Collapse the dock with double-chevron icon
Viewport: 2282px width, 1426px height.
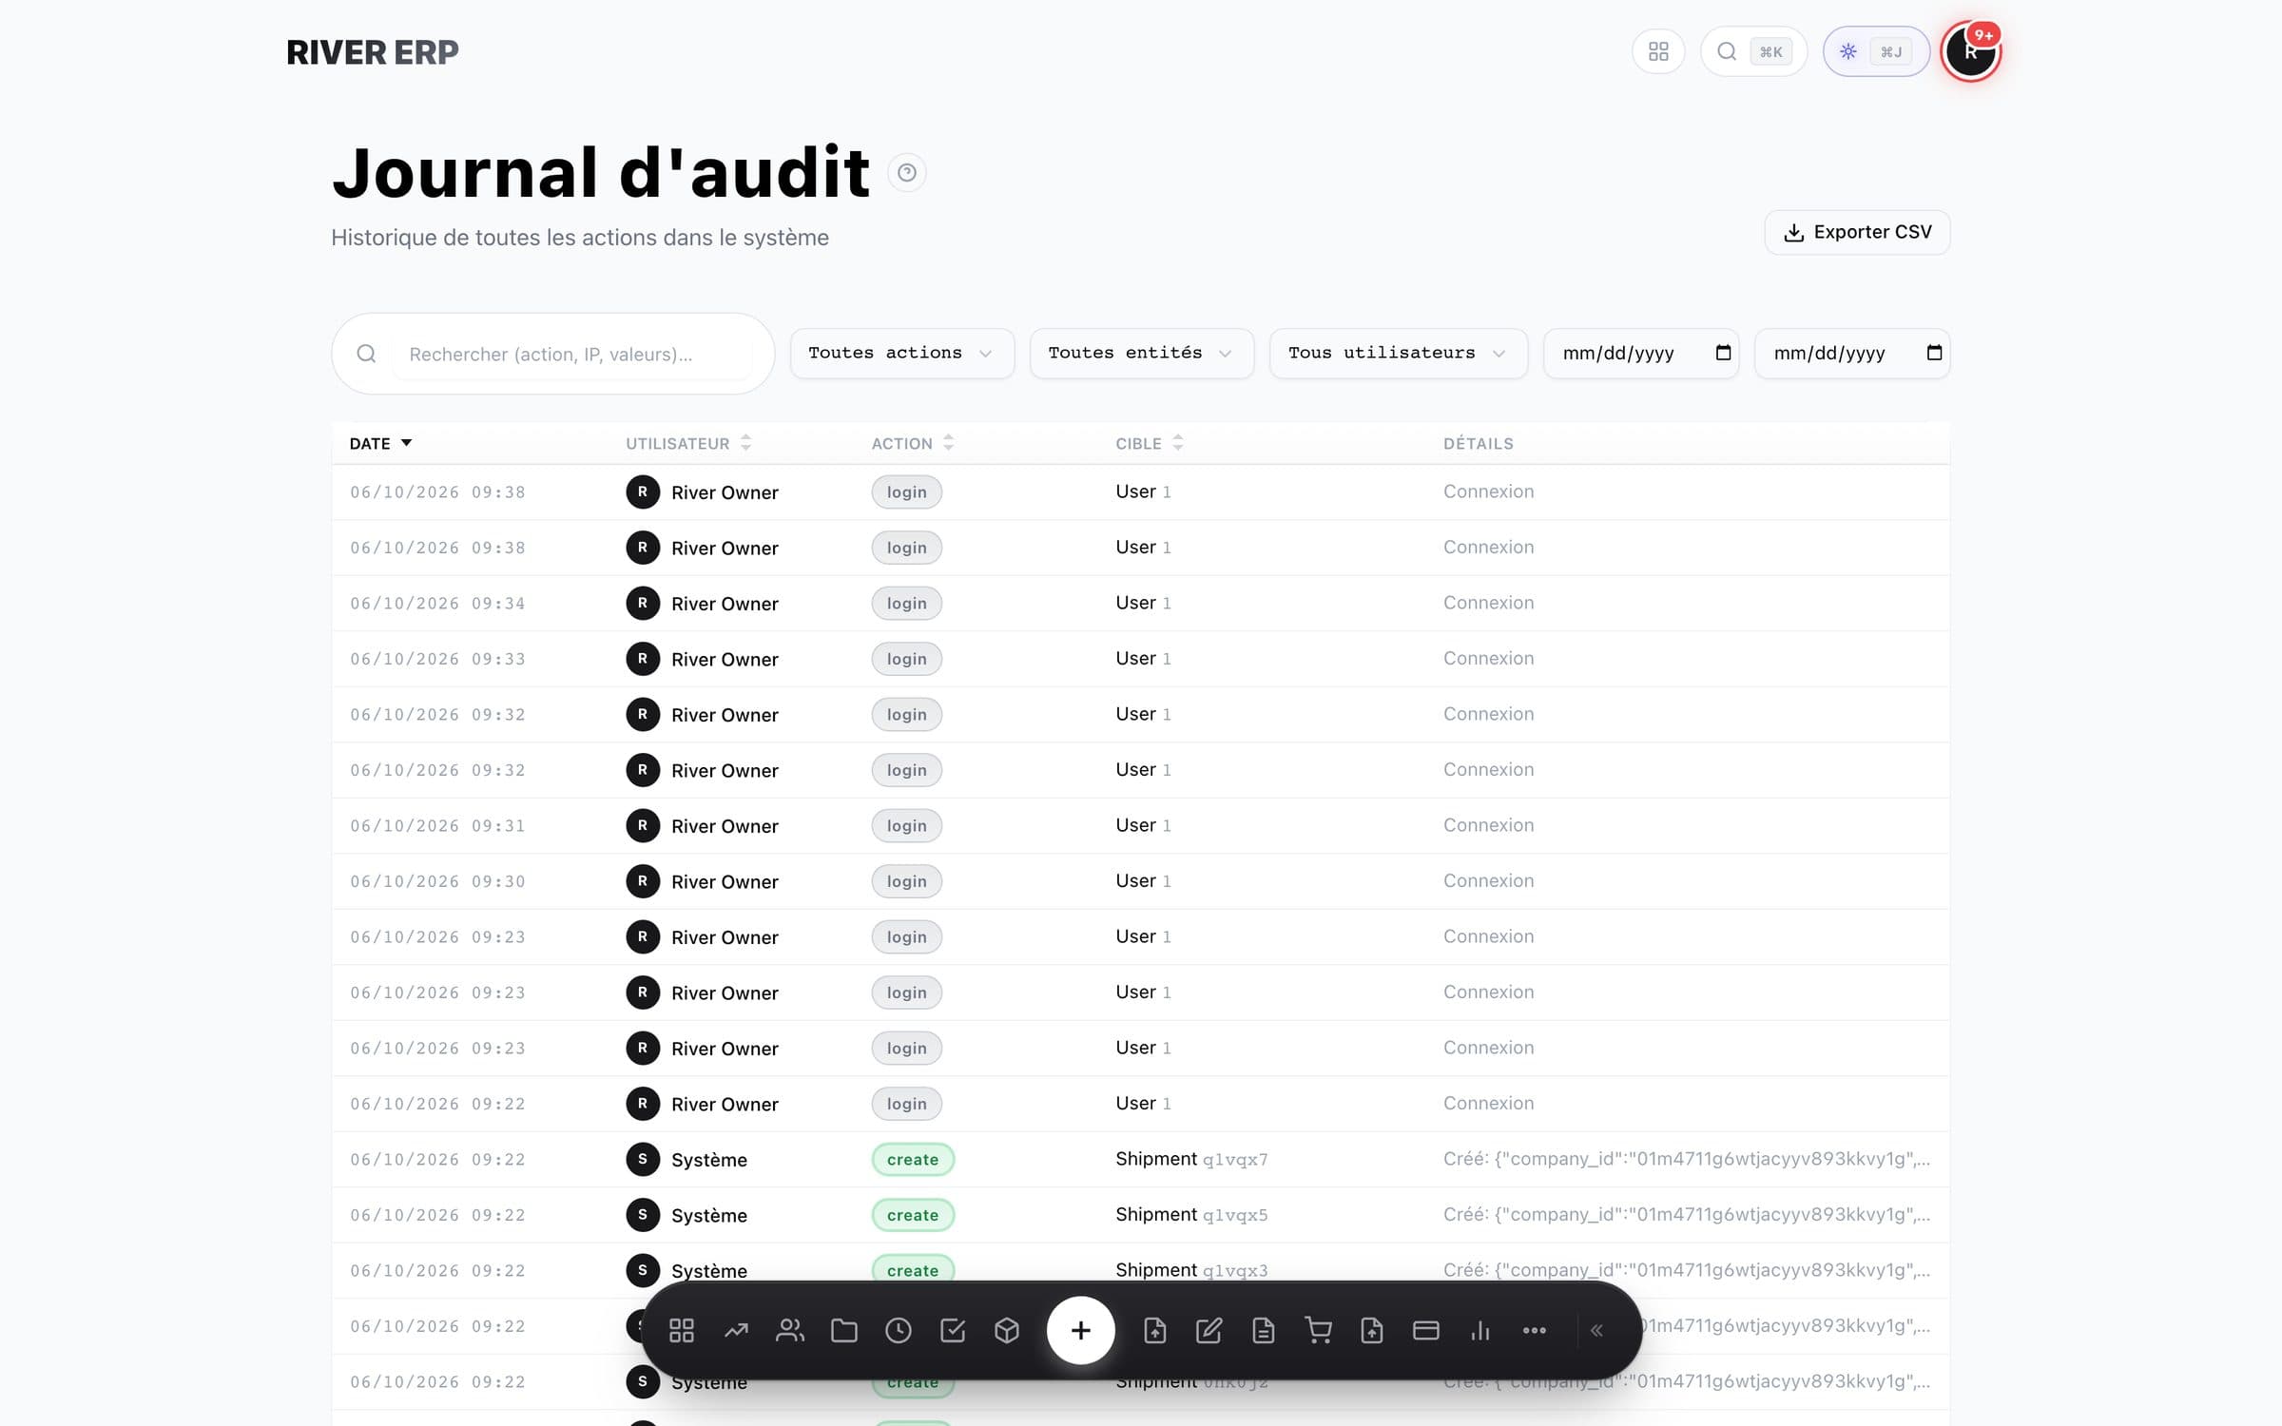pos(1597,1330)
